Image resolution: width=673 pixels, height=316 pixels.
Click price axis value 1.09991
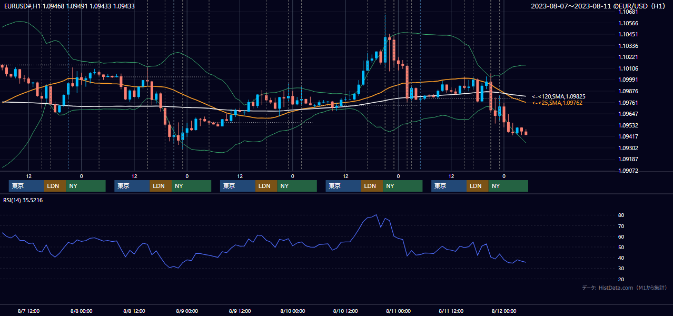point(628,80)
